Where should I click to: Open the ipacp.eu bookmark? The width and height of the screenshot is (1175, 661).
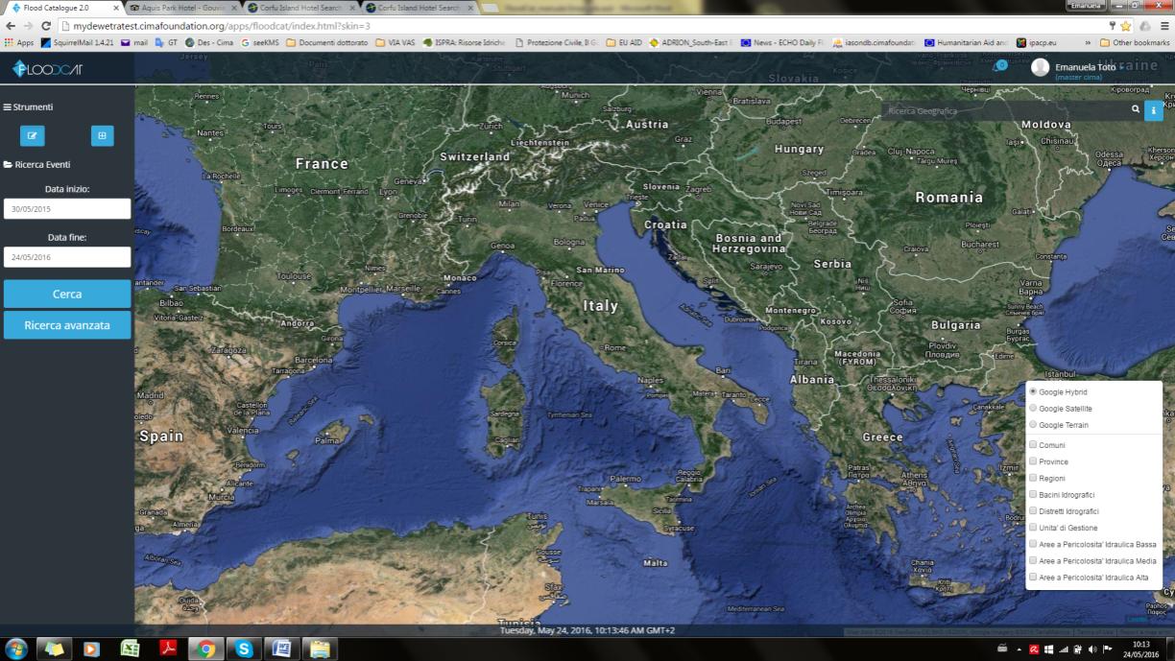pos(1037,42)
